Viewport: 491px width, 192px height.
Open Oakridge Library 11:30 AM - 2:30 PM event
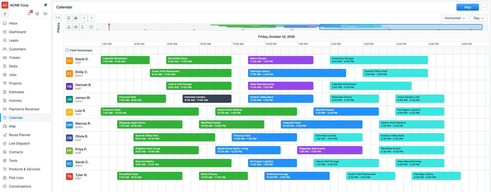(297, 73)
